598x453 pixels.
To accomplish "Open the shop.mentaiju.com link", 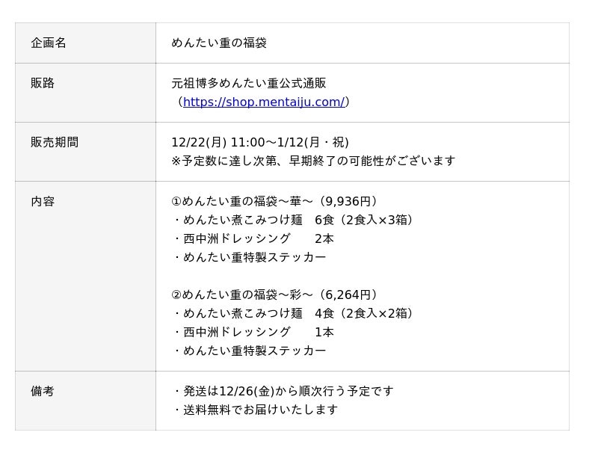I will tap(263, 102).
